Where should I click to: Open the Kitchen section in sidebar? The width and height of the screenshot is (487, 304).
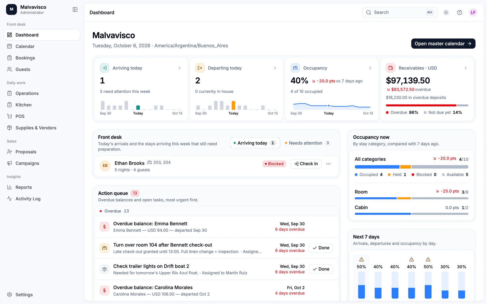[42, 105]
